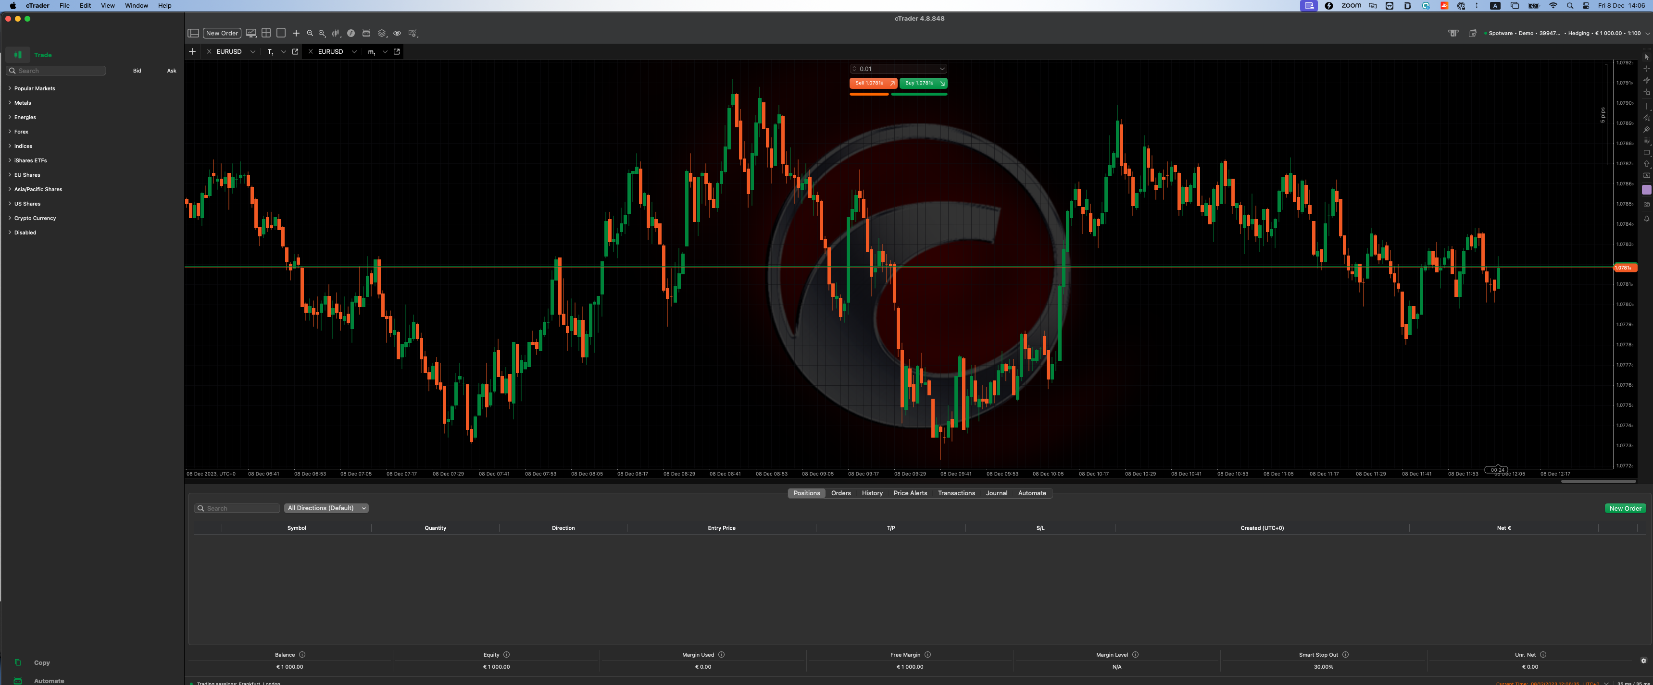Image resolution: width=1653 pixels, height=685 pixels.
Task: Click the Sell 1.0781 quick trade button
Action: (873, 84)
